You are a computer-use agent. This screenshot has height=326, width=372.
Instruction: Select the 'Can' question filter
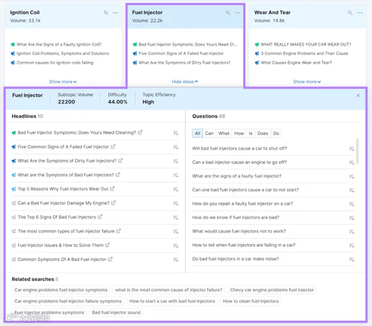209,134
